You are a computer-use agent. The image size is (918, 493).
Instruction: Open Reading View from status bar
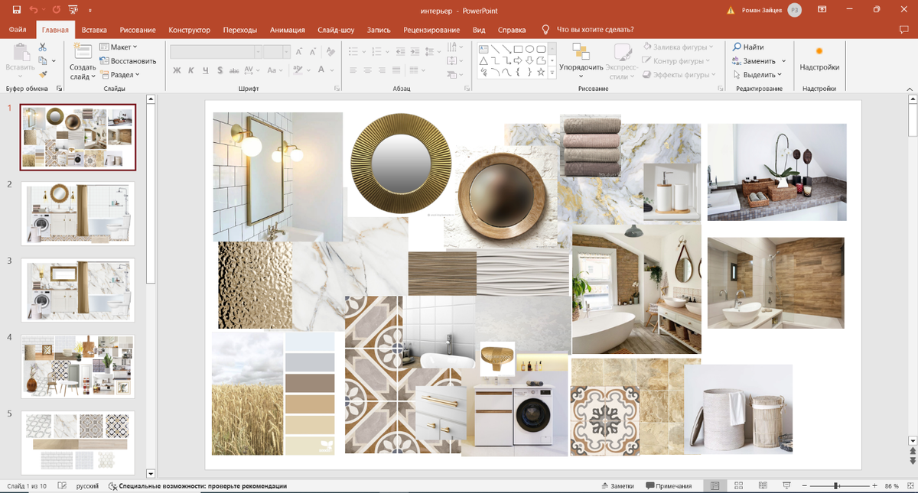click(x=762, y=486)
